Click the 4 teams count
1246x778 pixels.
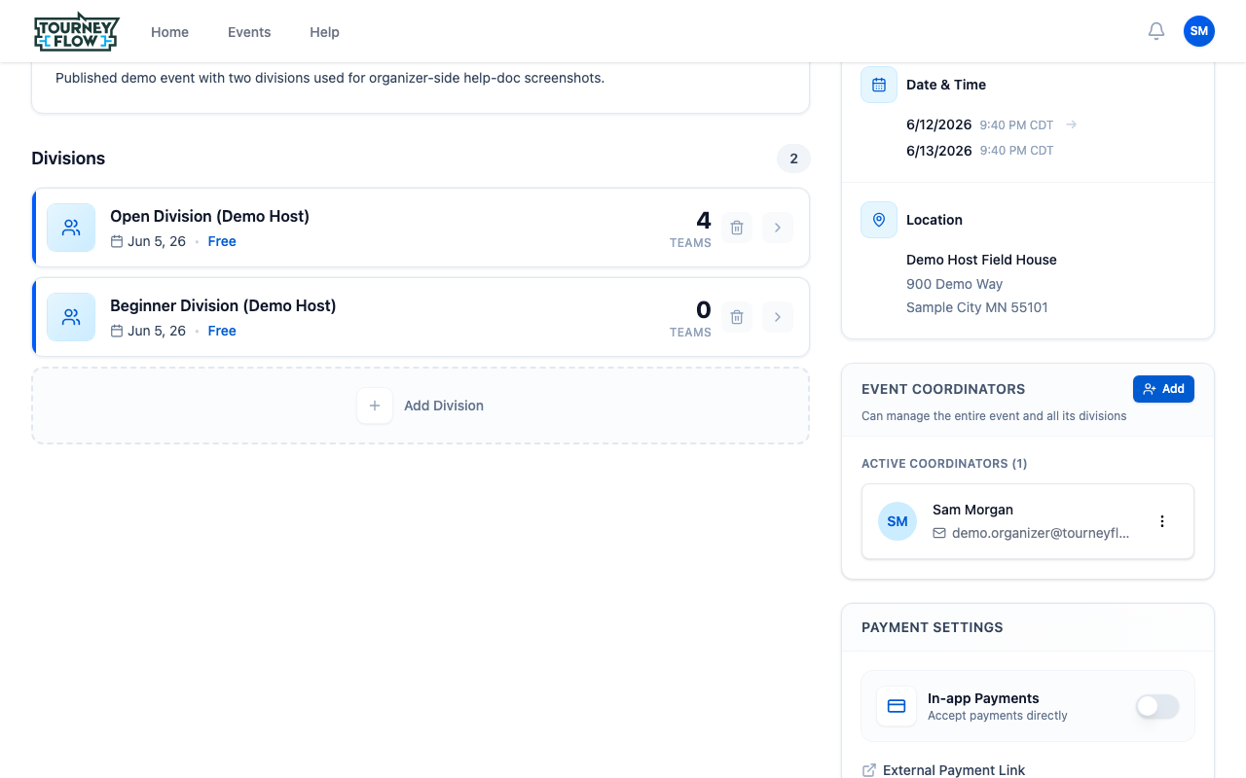pyautogui.click(x=704, y=221)
